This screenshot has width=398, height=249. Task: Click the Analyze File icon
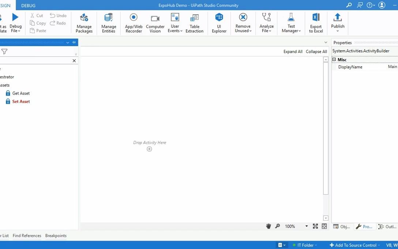267,17
